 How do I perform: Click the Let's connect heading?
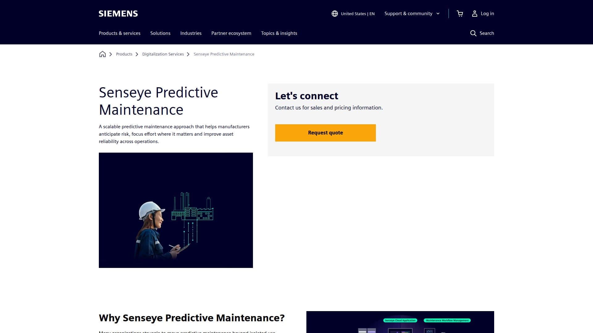tap(307, 96)
